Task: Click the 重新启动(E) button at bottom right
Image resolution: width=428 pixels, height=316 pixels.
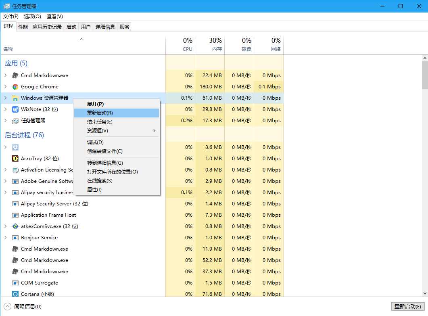Action: (x=408, y=307)
